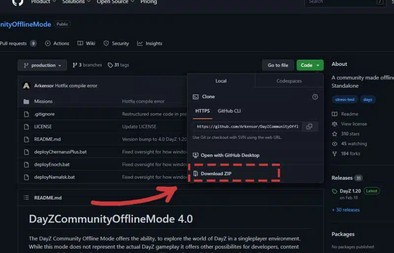
Task: Click the Go to file button
Action: tap(278, 65)
